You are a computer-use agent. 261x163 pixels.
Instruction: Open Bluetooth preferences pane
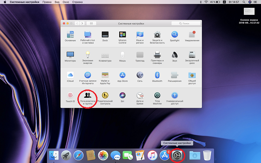157,77
